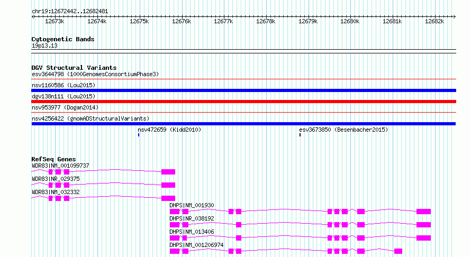Open transcript WDR83|NM_032332 label

[56, 192]
